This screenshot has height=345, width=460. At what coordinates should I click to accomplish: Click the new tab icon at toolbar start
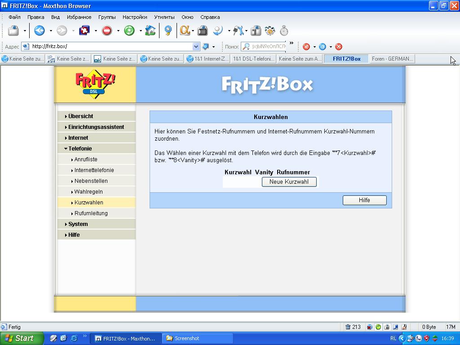pyautogui.click(x=13, y=31)
